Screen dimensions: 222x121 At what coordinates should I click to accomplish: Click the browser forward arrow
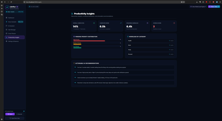pos(8,2)
